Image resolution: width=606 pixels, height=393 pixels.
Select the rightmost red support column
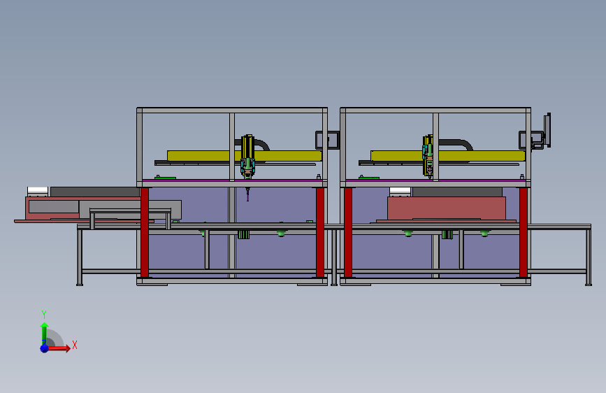coord(524,232)
